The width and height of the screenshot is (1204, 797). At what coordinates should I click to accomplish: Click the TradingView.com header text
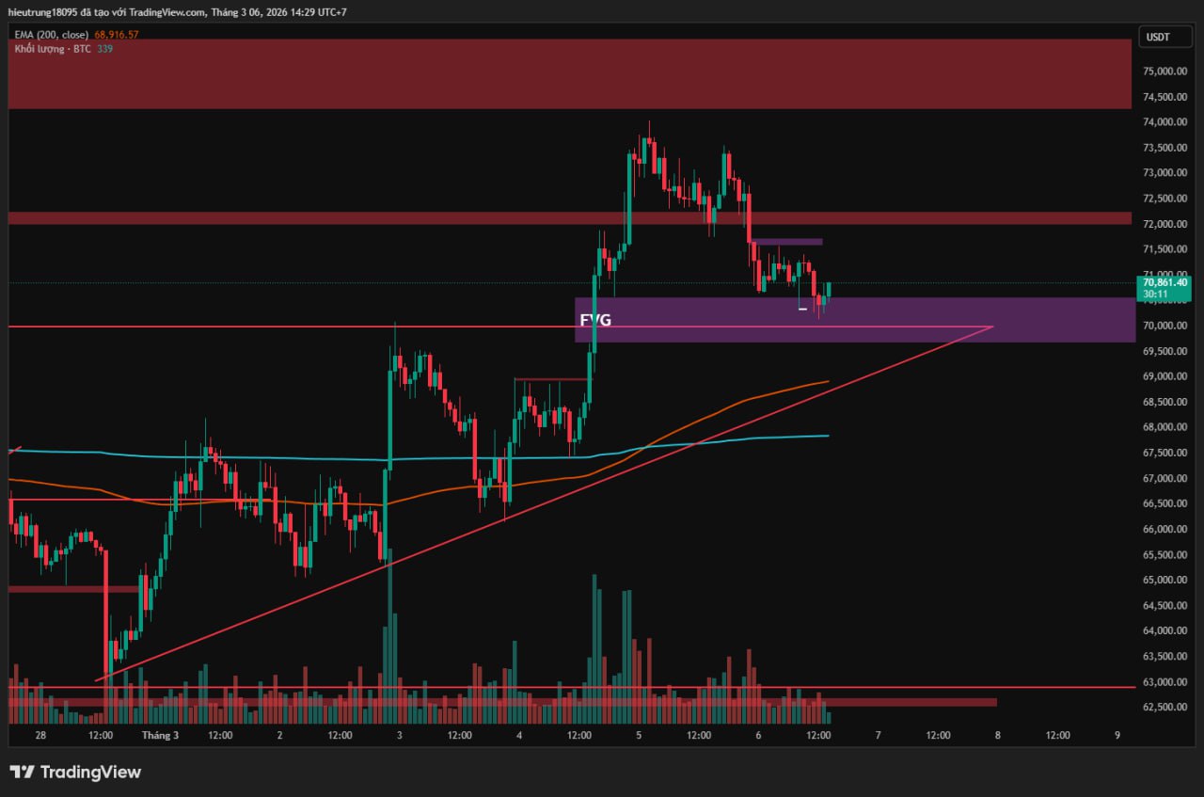[x=166, y=11]
